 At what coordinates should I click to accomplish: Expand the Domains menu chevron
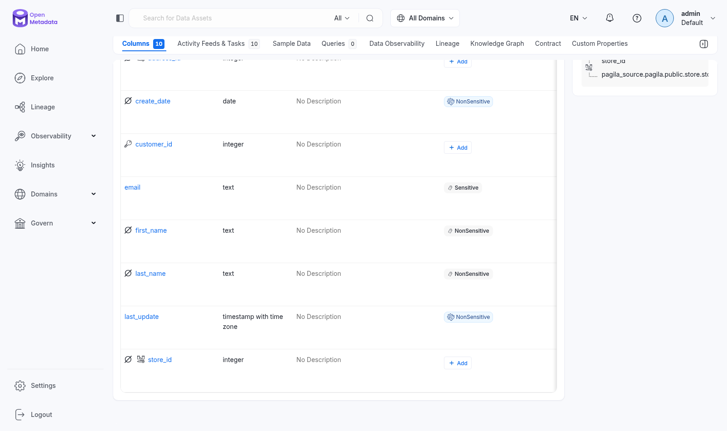pos(94,194)
